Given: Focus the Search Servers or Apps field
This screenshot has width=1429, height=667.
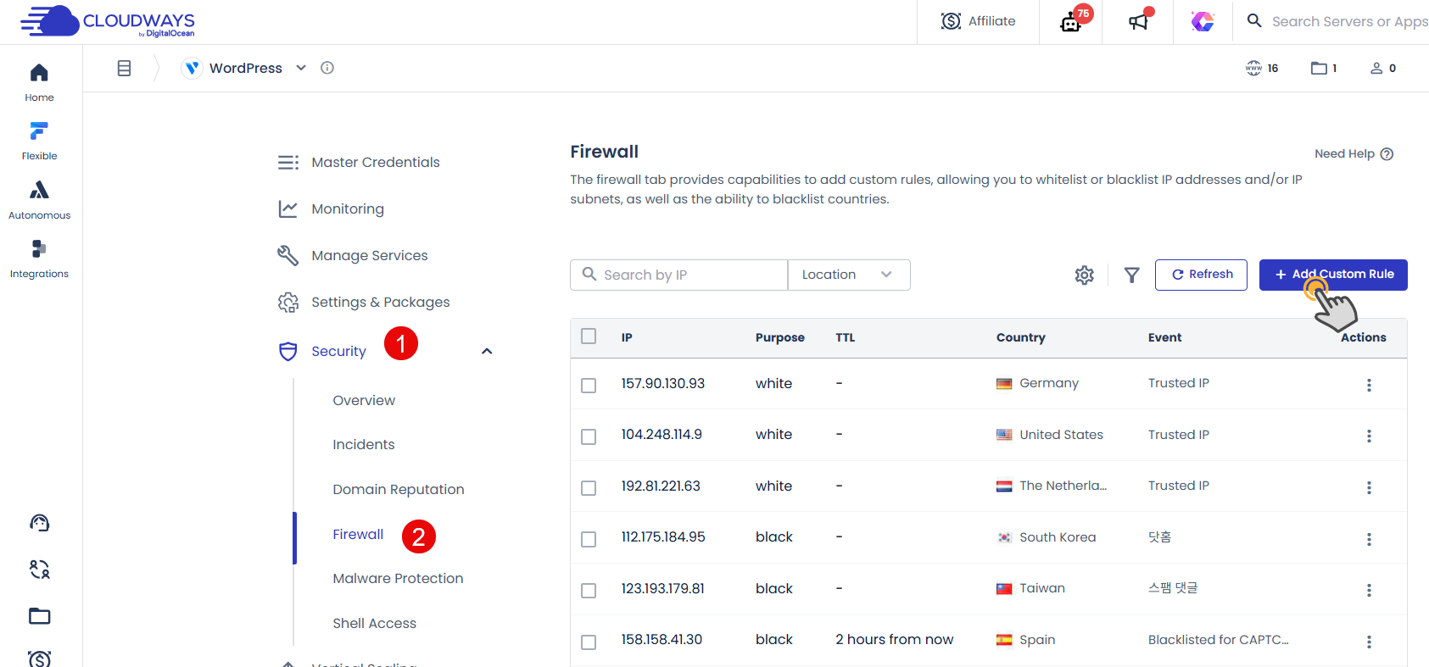Looking at the screenshot, I should (x=1350, y=22).
